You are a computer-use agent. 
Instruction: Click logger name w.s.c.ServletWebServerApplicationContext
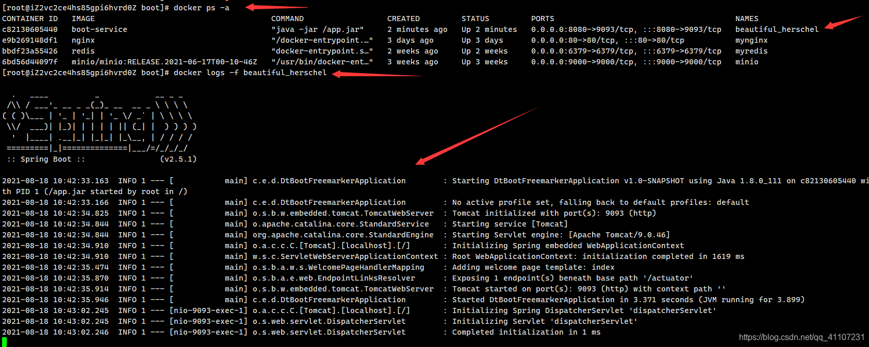[x=346, y=256]
